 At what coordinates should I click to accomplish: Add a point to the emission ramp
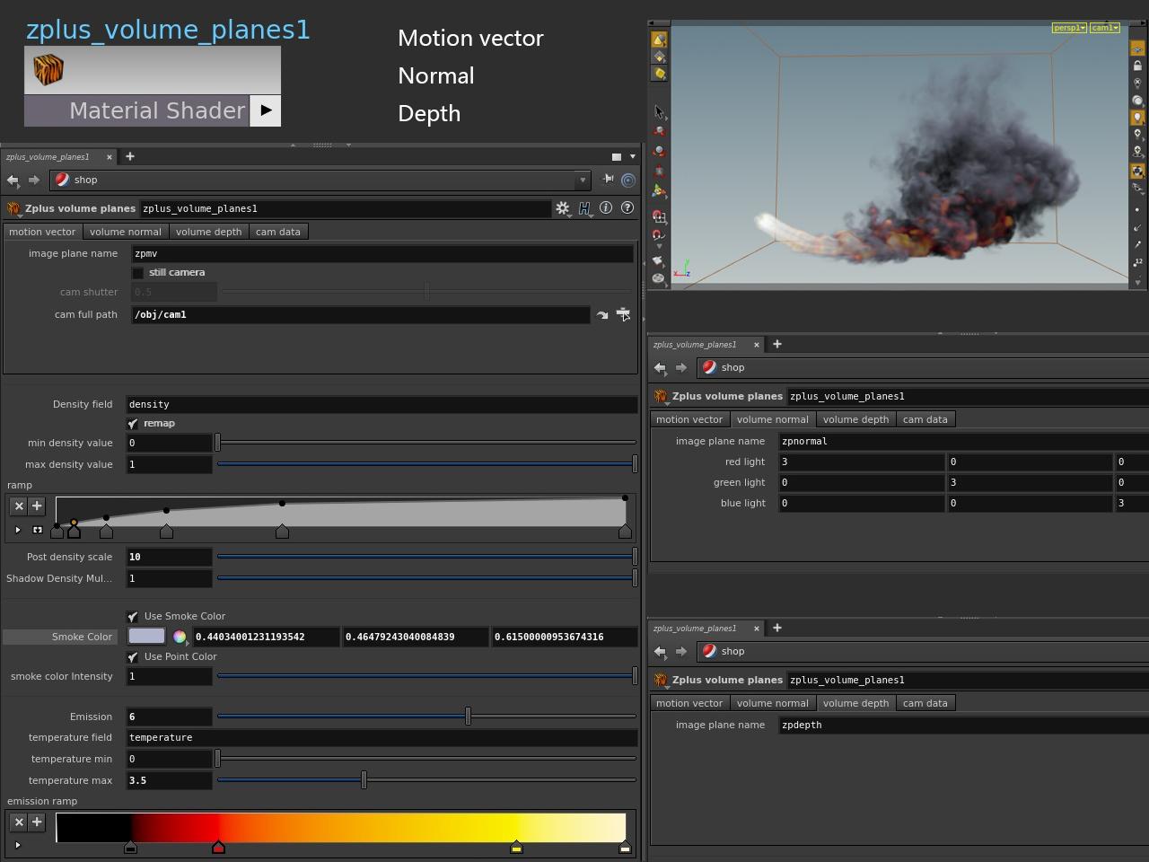coord(37,822)
